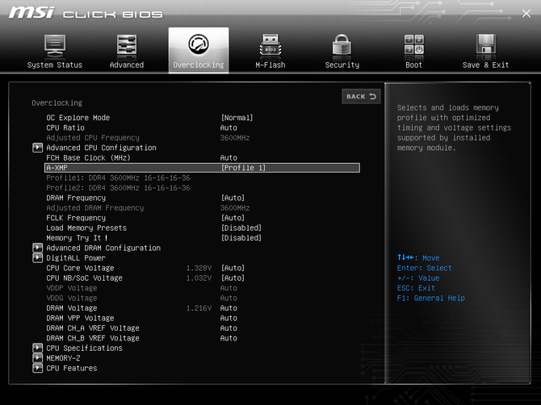This screenshot has width=541, height=405.
Task: Select DRAM VPP Voltage Auto field
Action: pos(229,318)
